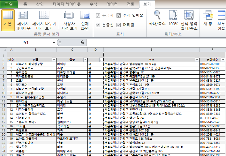Click the 번호 header cell
Image resolution: width=226 pixels, height=156 pixels.
point(11,60)
